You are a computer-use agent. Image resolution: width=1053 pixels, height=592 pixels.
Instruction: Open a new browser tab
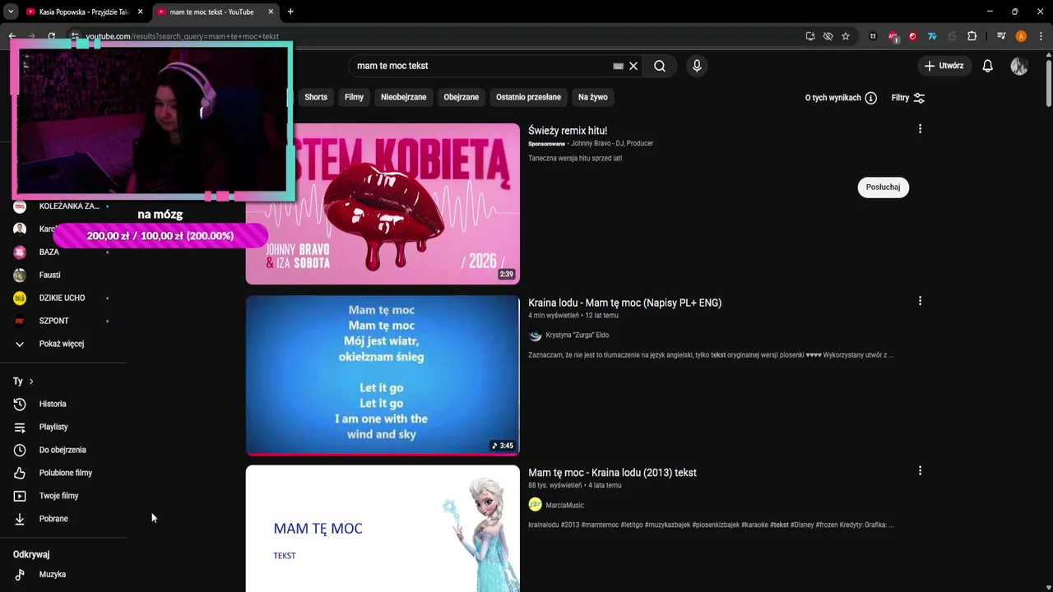(x=290, y=12)
